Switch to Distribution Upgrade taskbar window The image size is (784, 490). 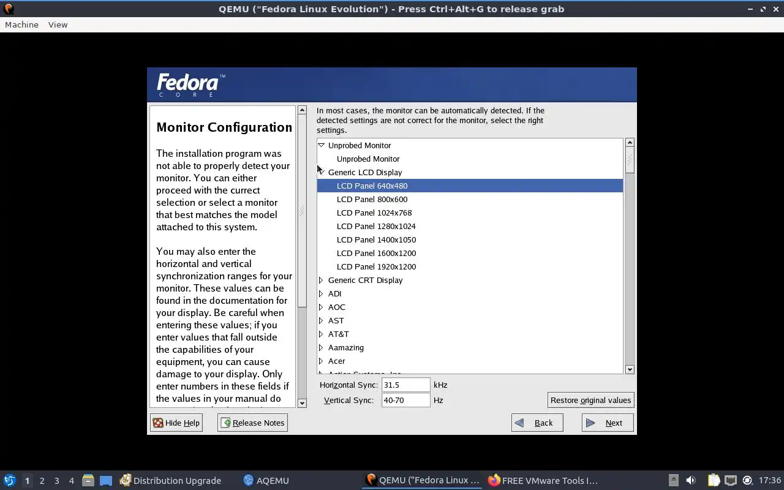click(171, 480)
